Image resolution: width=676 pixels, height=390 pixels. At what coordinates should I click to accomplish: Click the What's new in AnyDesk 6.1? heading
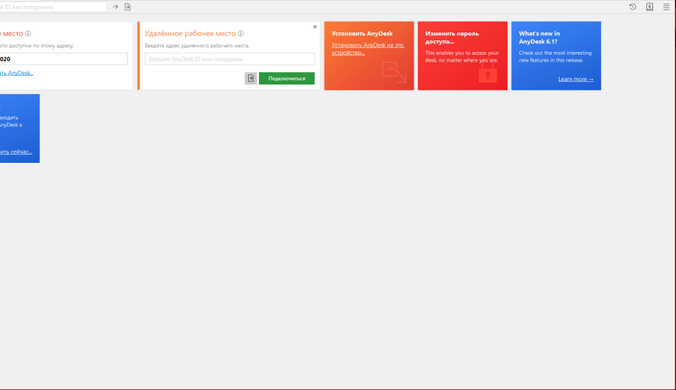click(x=539, y=37)
